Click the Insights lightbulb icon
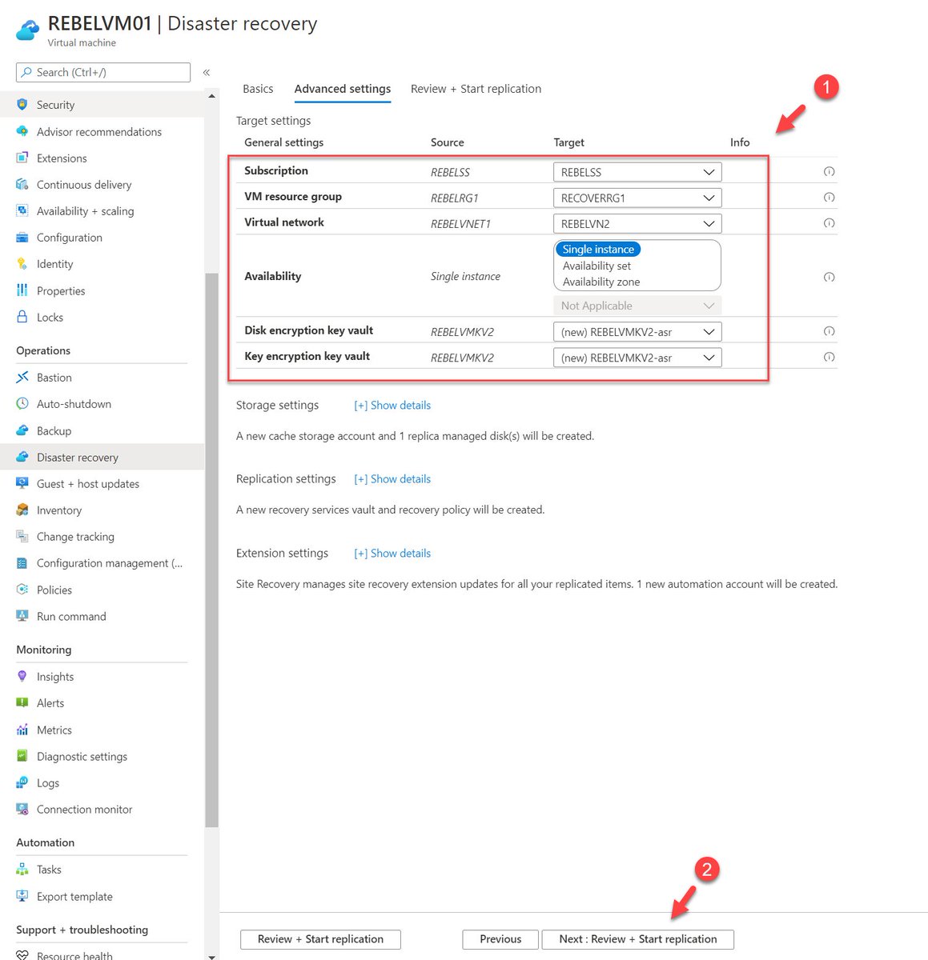Viewport: 928px width, 960px height. (22, 676)
